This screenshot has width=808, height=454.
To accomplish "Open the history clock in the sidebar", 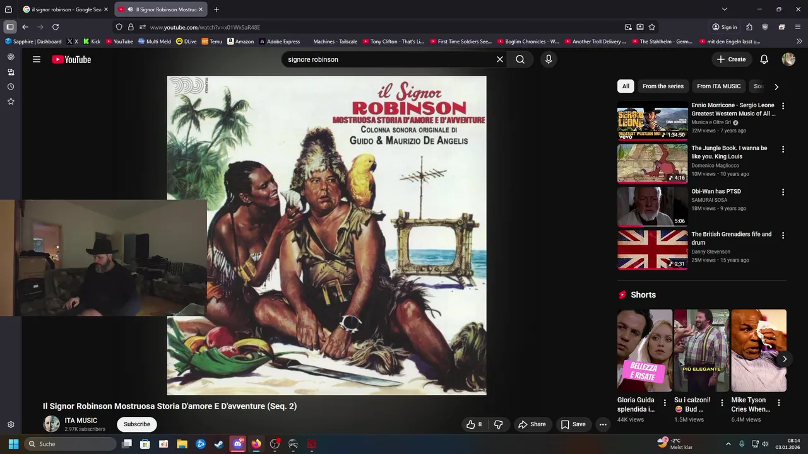I will pyautogui.click(x=11, y=86).
